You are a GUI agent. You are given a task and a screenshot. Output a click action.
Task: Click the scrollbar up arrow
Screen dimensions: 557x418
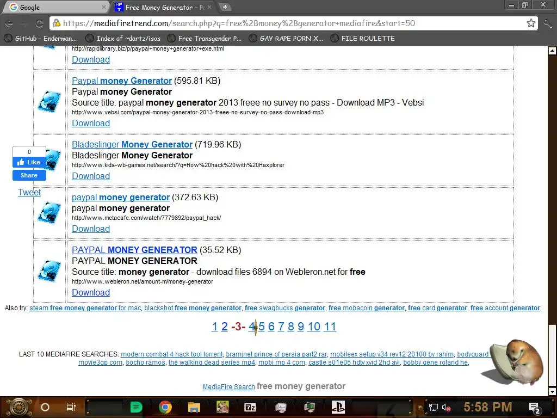(x=552, y=51)
